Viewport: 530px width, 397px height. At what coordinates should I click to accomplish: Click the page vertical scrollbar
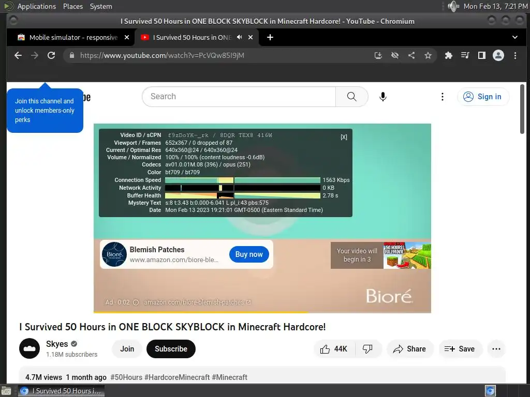[522, 109]
